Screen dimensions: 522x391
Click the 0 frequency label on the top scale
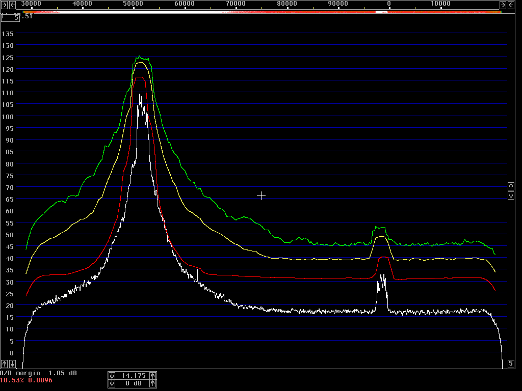click(389, 4)
